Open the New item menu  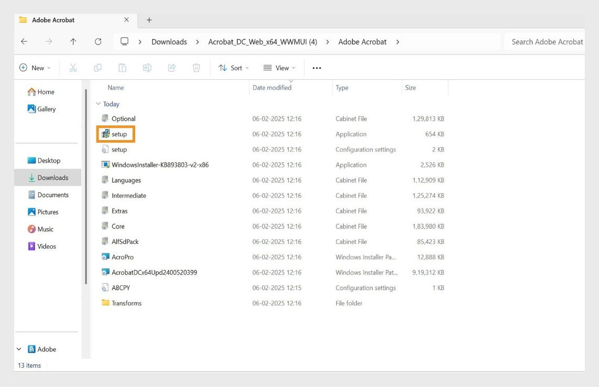(x=35, y=67)
